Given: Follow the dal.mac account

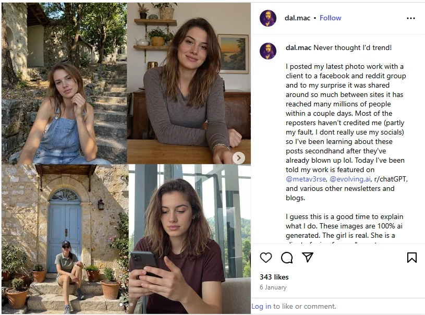Looking at the screenshot, I should (330, 18).
